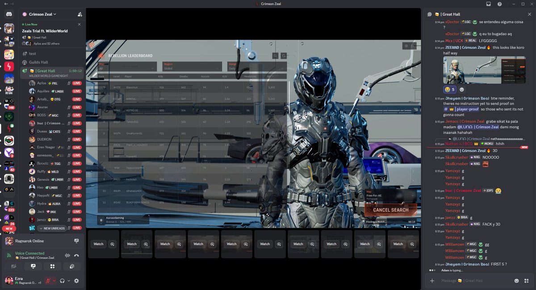
Task: Open the emoji picker in chat
Action: click(517, 281)
